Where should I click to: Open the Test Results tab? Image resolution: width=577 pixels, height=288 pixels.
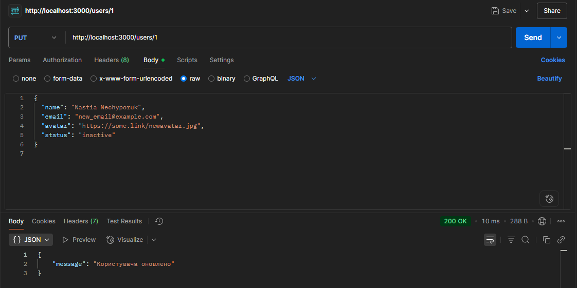tap(124, 221)
